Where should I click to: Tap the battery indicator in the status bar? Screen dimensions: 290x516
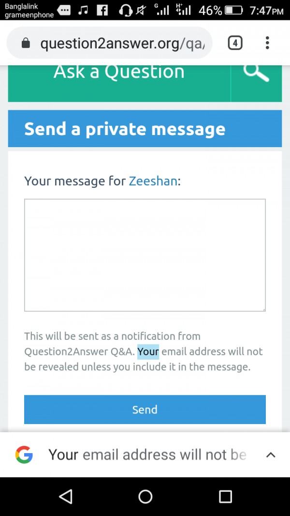pyautogui.click(x=233, y=10)
